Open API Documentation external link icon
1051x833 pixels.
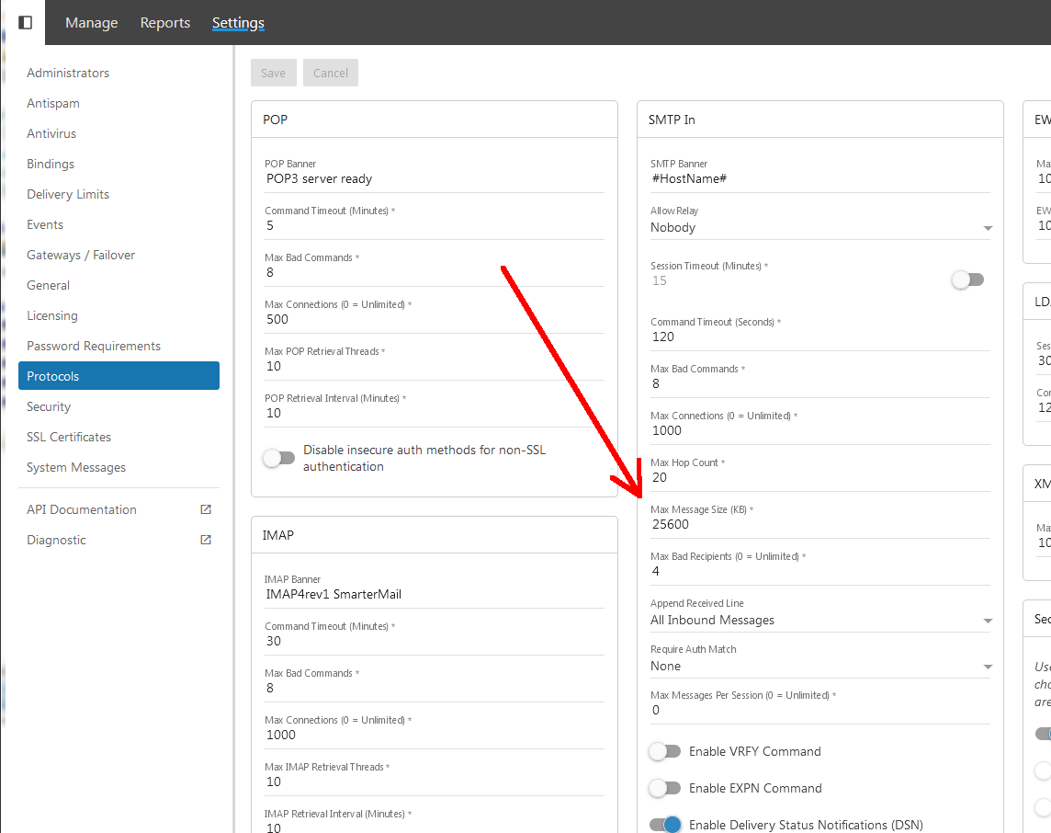(x=206, y=509)
